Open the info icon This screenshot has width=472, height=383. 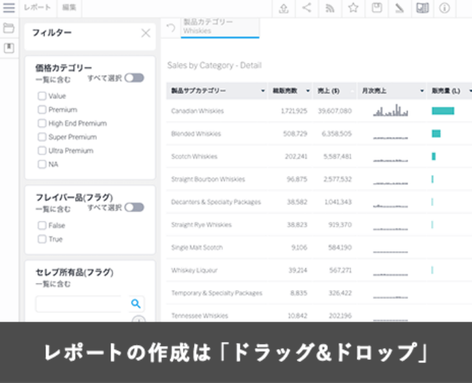coord(445,8)
